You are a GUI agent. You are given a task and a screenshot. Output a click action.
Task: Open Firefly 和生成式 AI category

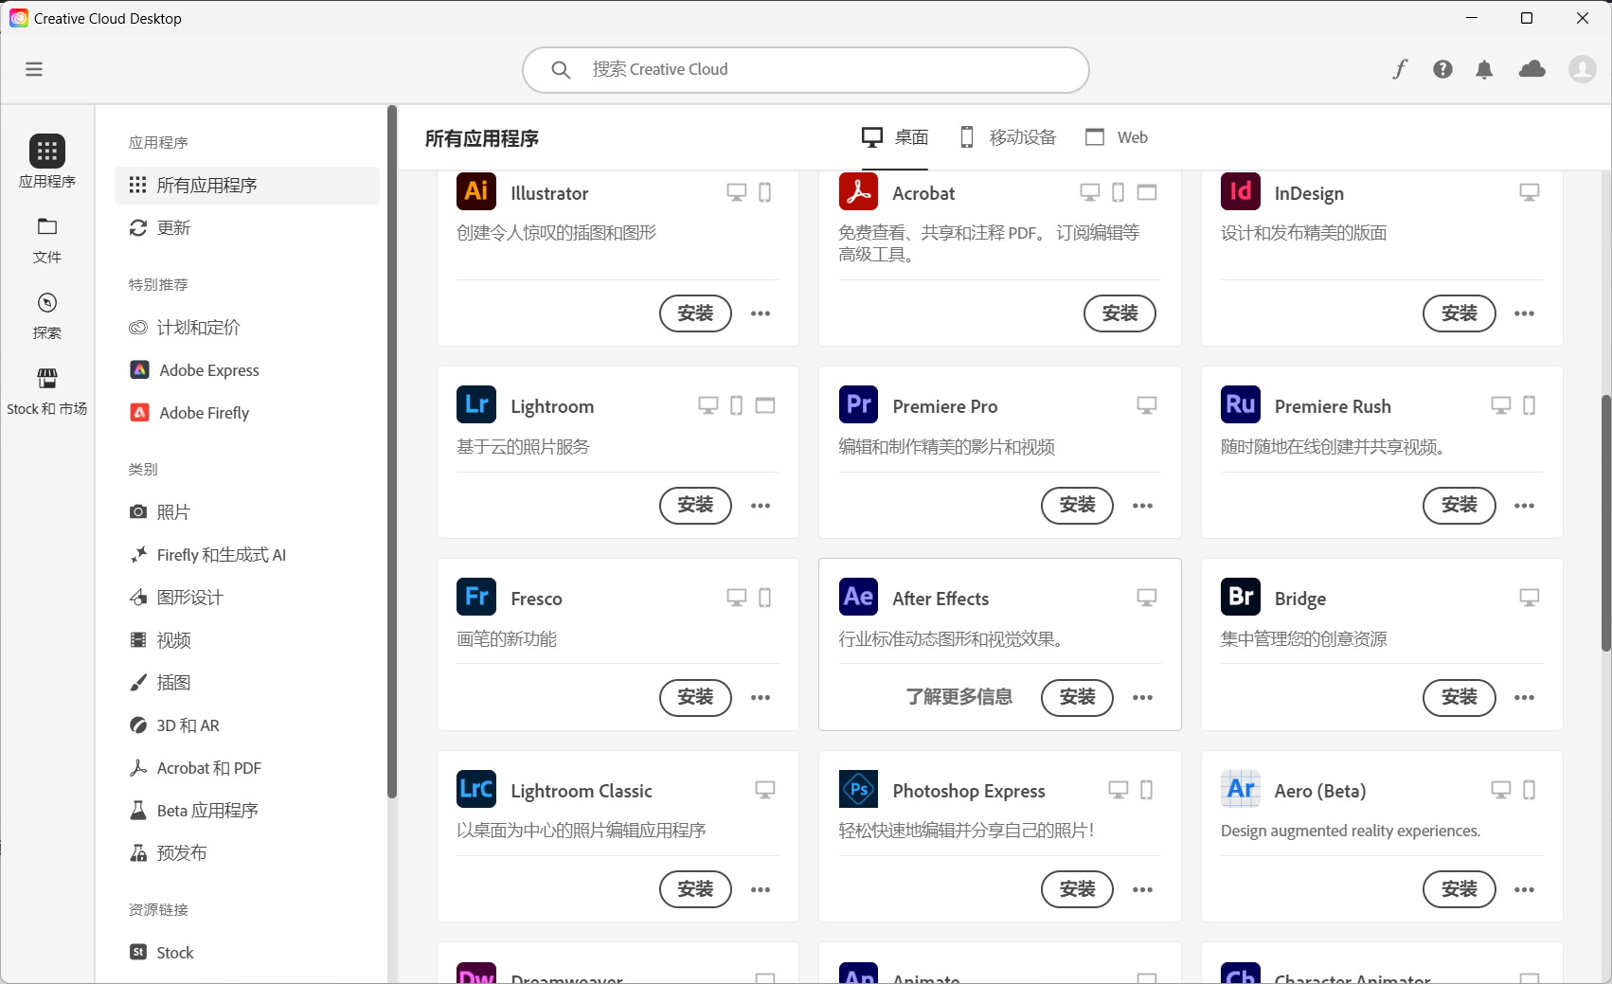247,554
